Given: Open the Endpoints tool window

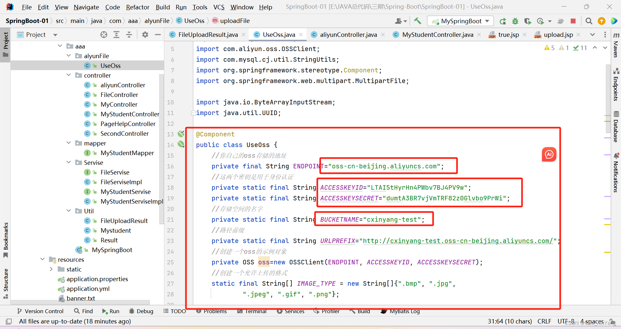Looking at the screenshot, I should click(x=616, y=85).
